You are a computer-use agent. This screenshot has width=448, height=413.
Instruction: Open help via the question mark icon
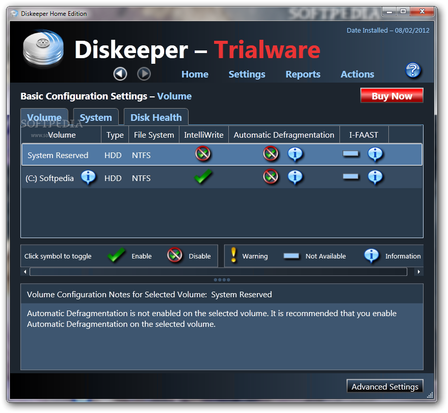tap(413, 70)
